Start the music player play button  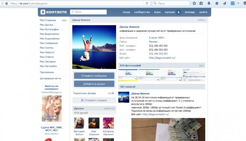179,12
